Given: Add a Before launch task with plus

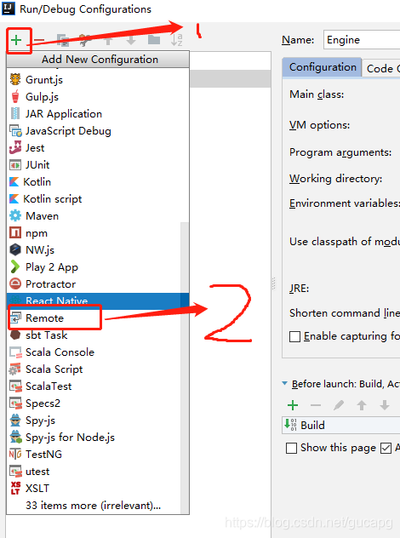Looking at the screenshot, I should (293, 405).
